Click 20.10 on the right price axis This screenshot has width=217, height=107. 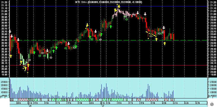coord(213,66)
